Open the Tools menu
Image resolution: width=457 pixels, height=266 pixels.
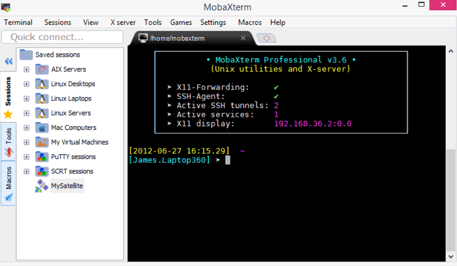point(152,22)
